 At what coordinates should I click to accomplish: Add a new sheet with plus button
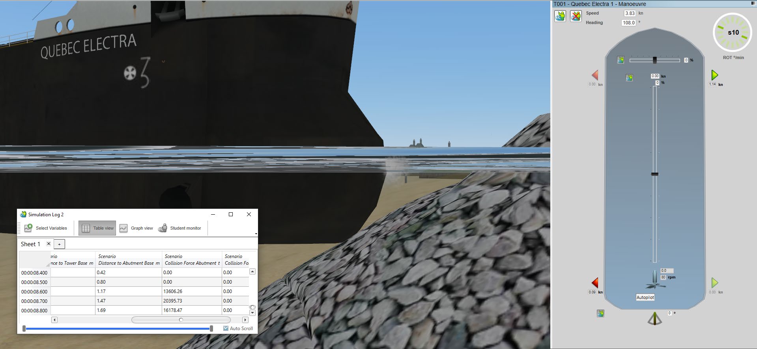pos(59,244)
